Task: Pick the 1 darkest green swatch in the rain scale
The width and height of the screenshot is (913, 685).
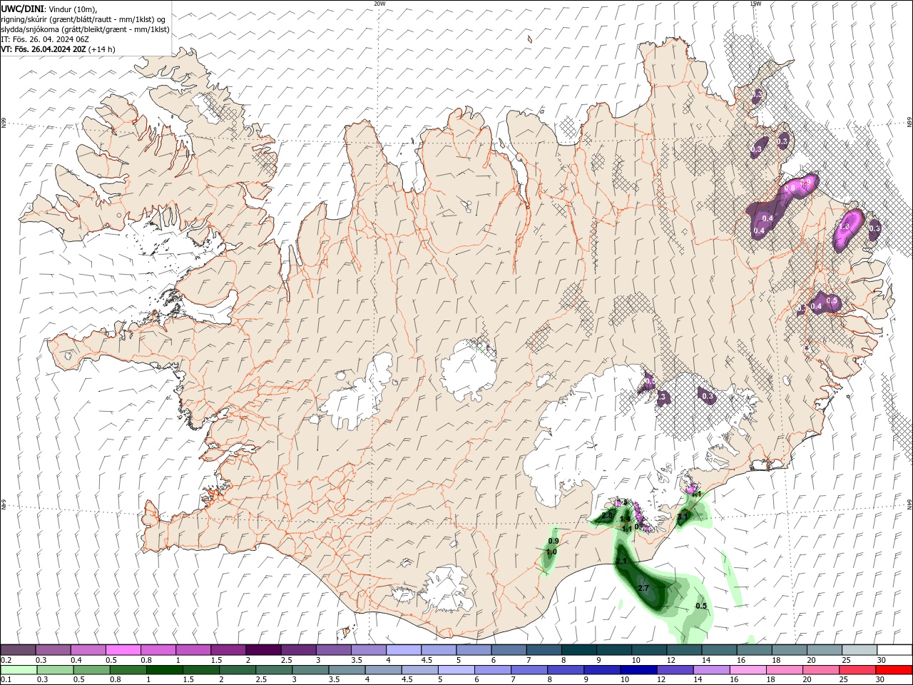Action: (164, 669)
